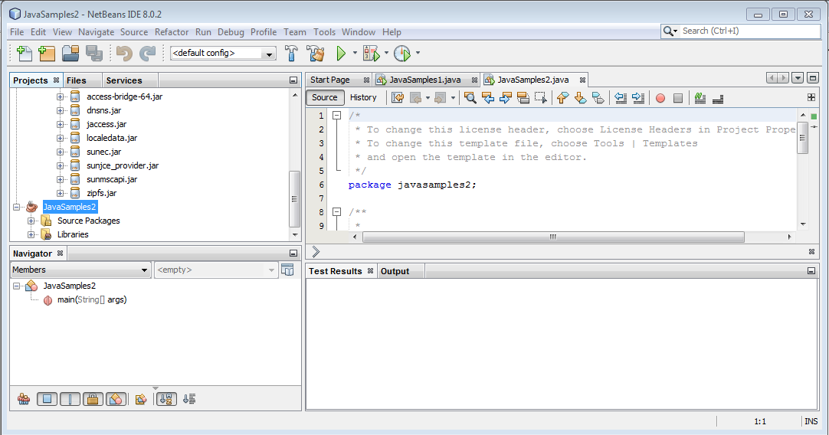This screenshot has width=829, height=435.
Task: Click the Open Project folder icon
Action: (70, 54)
